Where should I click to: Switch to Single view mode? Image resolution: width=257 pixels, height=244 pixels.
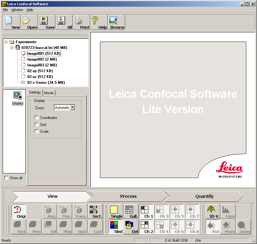116,211
